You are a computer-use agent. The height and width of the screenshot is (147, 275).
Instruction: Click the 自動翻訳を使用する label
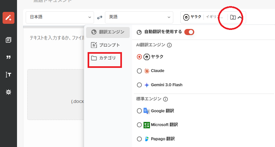(163, 32)
